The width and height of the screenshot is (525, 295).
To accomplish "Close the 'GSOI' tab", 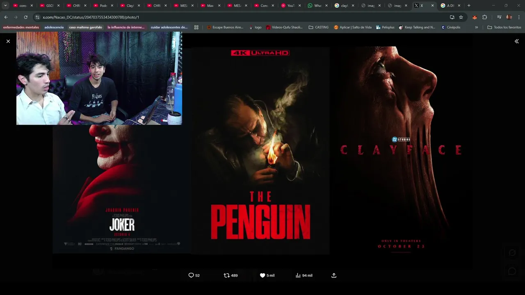I will [x=58, y=6].
